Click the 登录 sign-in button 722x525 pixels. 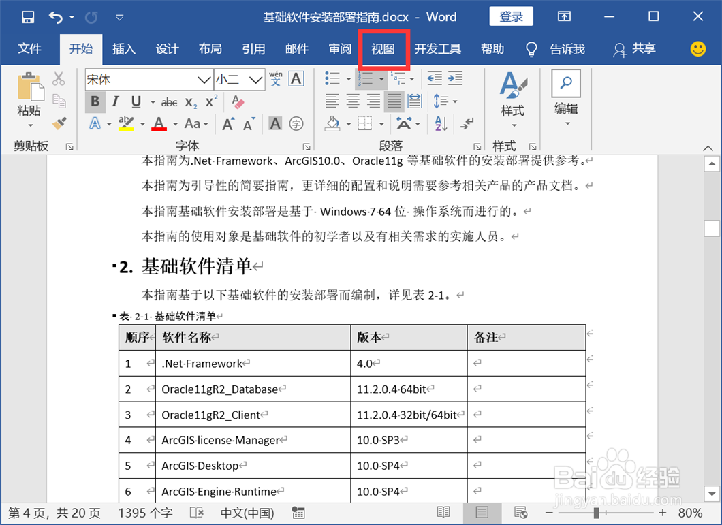pyautogui.click(x=511, y=17)
